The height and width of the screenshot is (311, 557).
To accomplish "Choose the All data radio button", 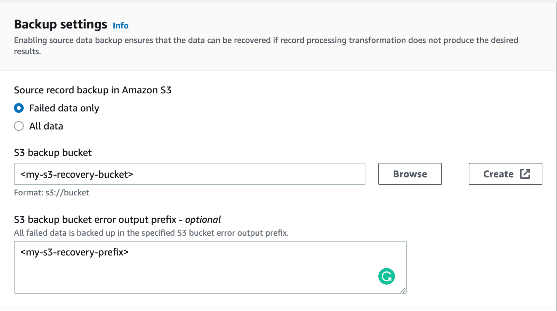I will [19, 126].
